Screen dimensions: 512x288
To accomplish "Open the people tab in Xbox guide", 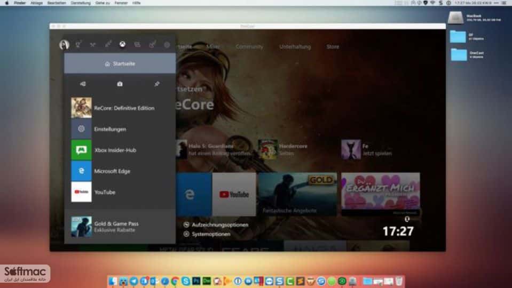I will [108, 44].
